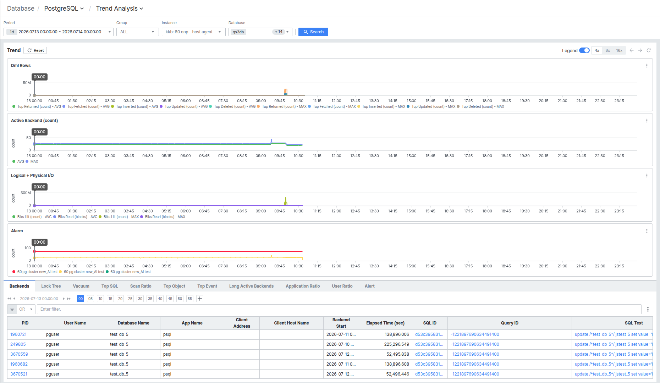Open Dml Rows chart options menu

point(647,66)
